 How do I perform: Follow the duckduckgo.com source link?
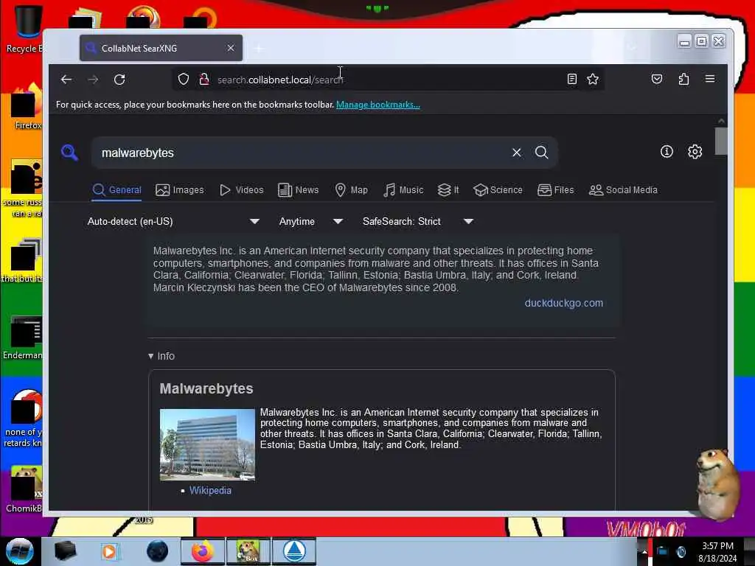click(x=563, y=303)
